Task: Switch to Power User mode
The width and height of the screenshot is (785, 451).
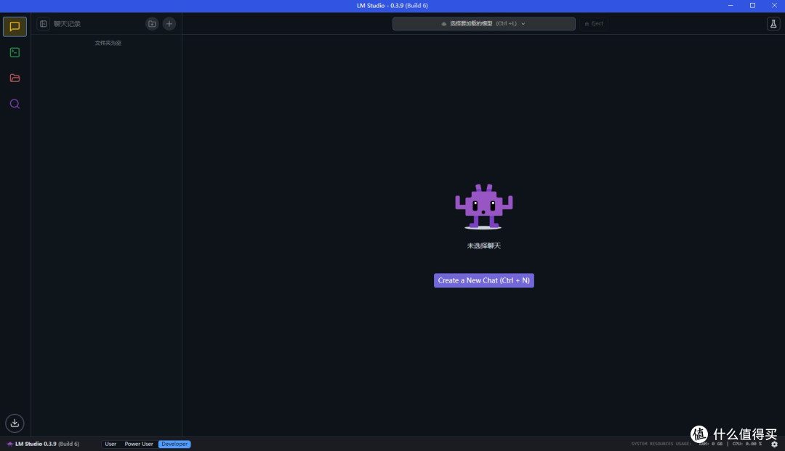Action: [139, 444]
